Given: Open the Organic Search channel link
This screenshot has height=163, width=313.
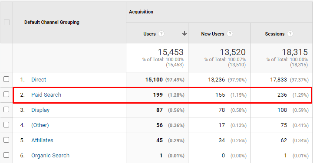Looking at the screenshot, I should click(50, 156).
